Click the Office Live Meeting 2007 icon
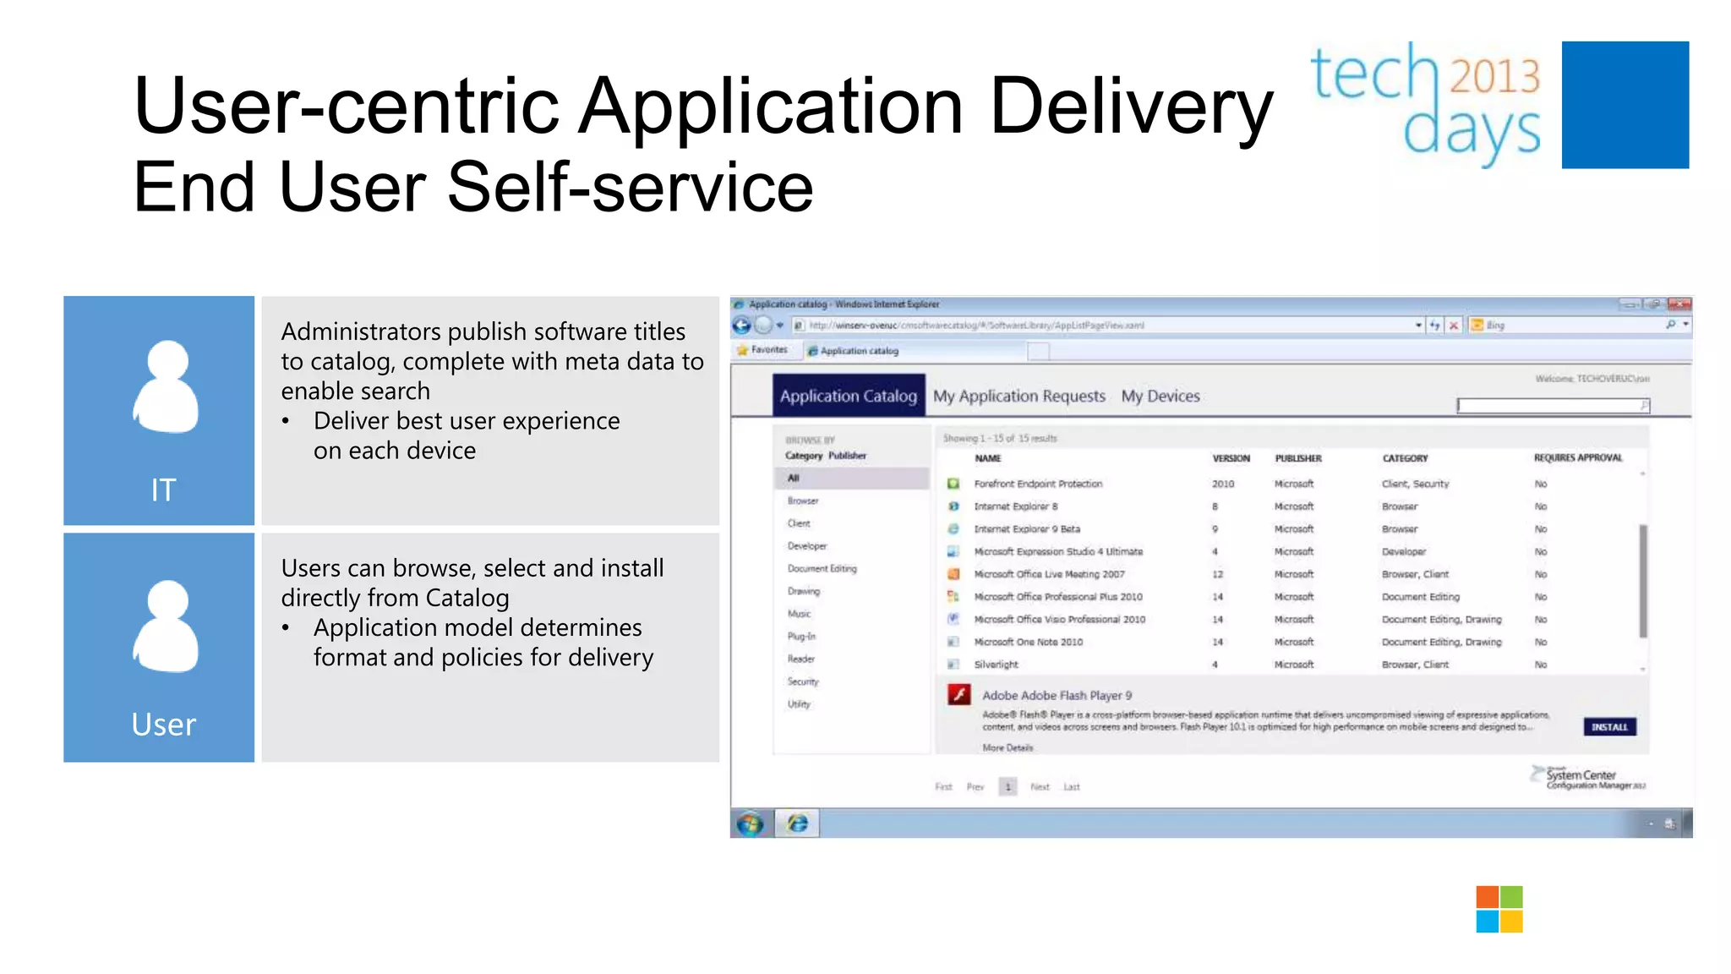 (953, 574)
